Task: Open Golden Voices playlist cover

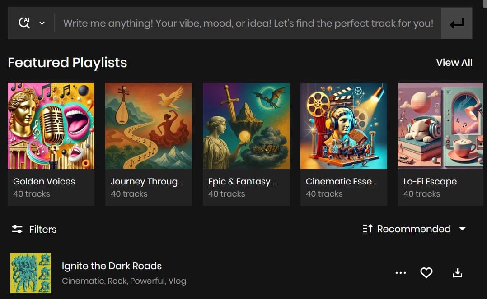Action: 51,126
